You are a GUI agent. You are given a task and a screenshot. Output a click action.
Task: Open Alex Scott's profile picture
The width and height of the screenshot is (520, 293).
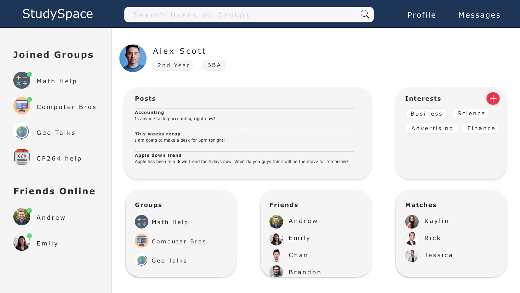133,58
